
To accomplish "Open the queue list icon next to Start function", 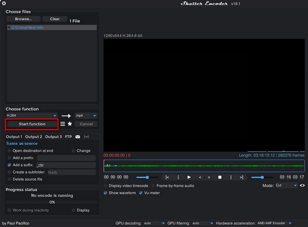I will point(62,124).
